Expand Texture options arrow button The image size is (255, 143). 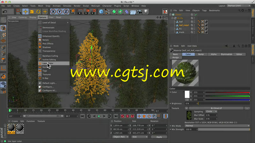pos(186,108)
